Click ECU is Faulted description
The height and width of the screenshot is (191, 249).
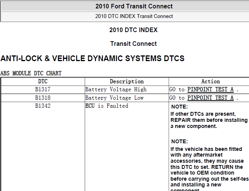tap(107, 106)
